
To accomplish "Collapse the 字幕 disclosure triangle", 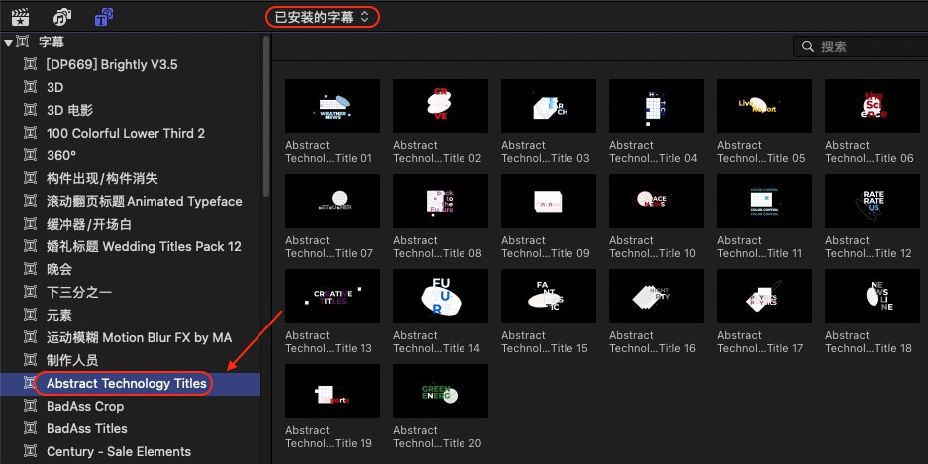I will (x=8, y=42).
